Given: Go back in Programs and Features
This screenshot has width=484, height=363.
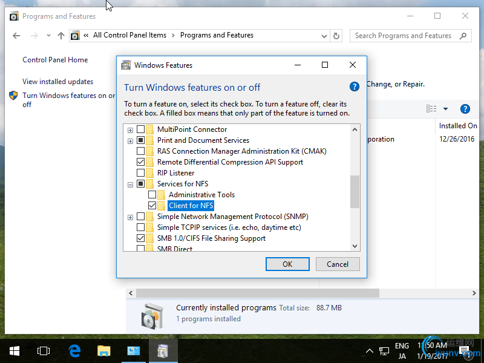Looking at the screenshot, I should click(16, 36).
